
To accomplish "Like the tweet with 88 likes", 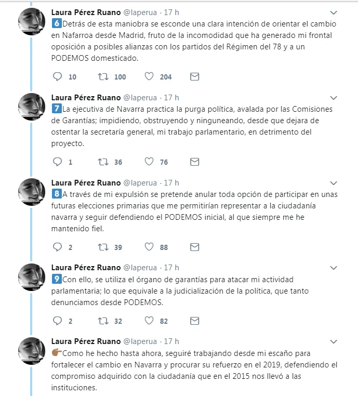I will (x=149, y=247).
